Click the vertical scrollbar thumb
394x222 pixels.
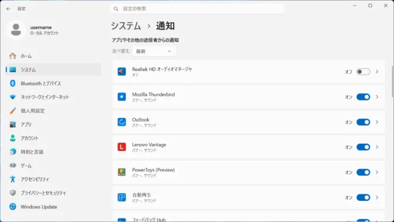pos(392,82)
